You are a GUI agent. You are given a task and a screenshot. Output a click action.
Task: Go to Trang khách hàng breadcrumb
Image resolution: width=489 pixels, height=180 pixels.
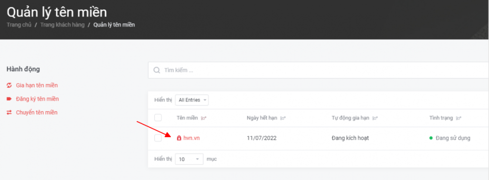pos(62,25)
